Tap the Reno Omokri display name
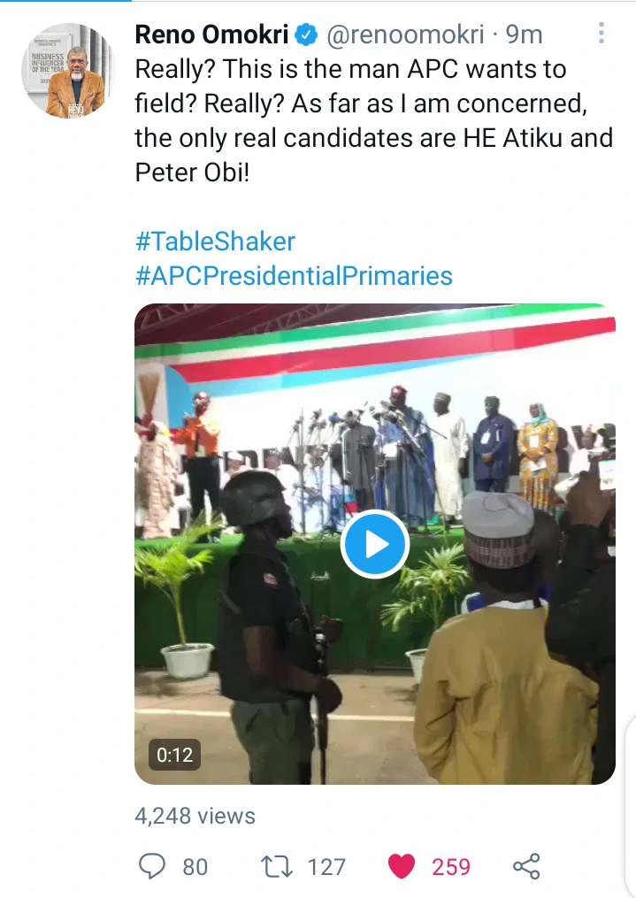 [211, 35]
